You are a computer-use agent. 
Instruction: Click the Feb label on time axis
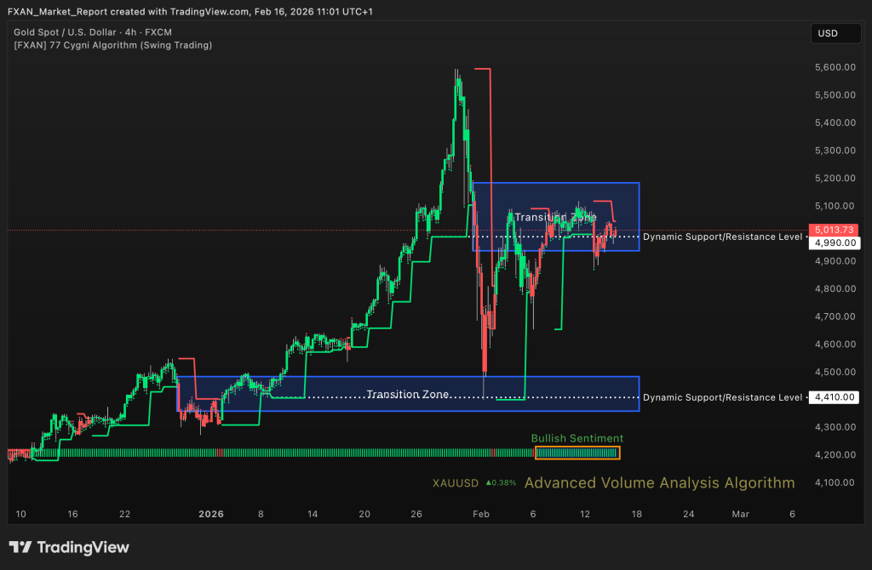click(481, 514)
